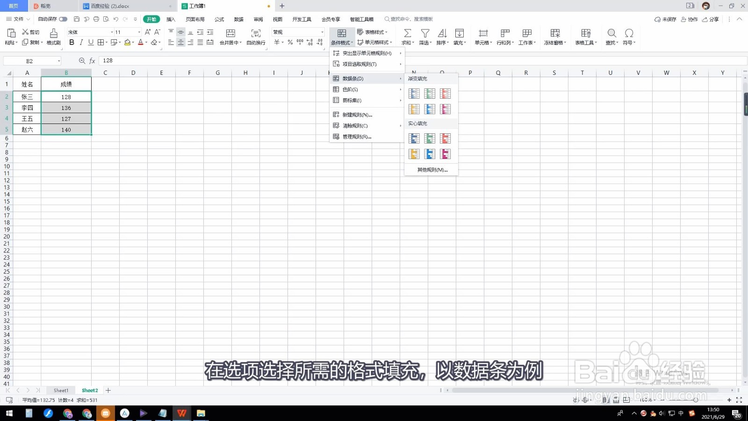The height and width of the screenshot is (421, 748).
Task: Click the 符号 symbol omega icon
Action: [x=629, y=33]
